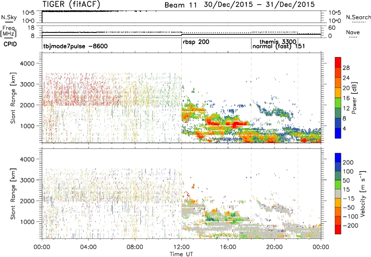Click the 100 label on velocity colorbar

point(348,172)
